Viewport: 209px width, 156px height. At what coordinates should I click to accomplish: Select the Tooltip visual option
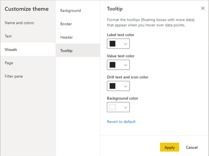click(66, 51)
